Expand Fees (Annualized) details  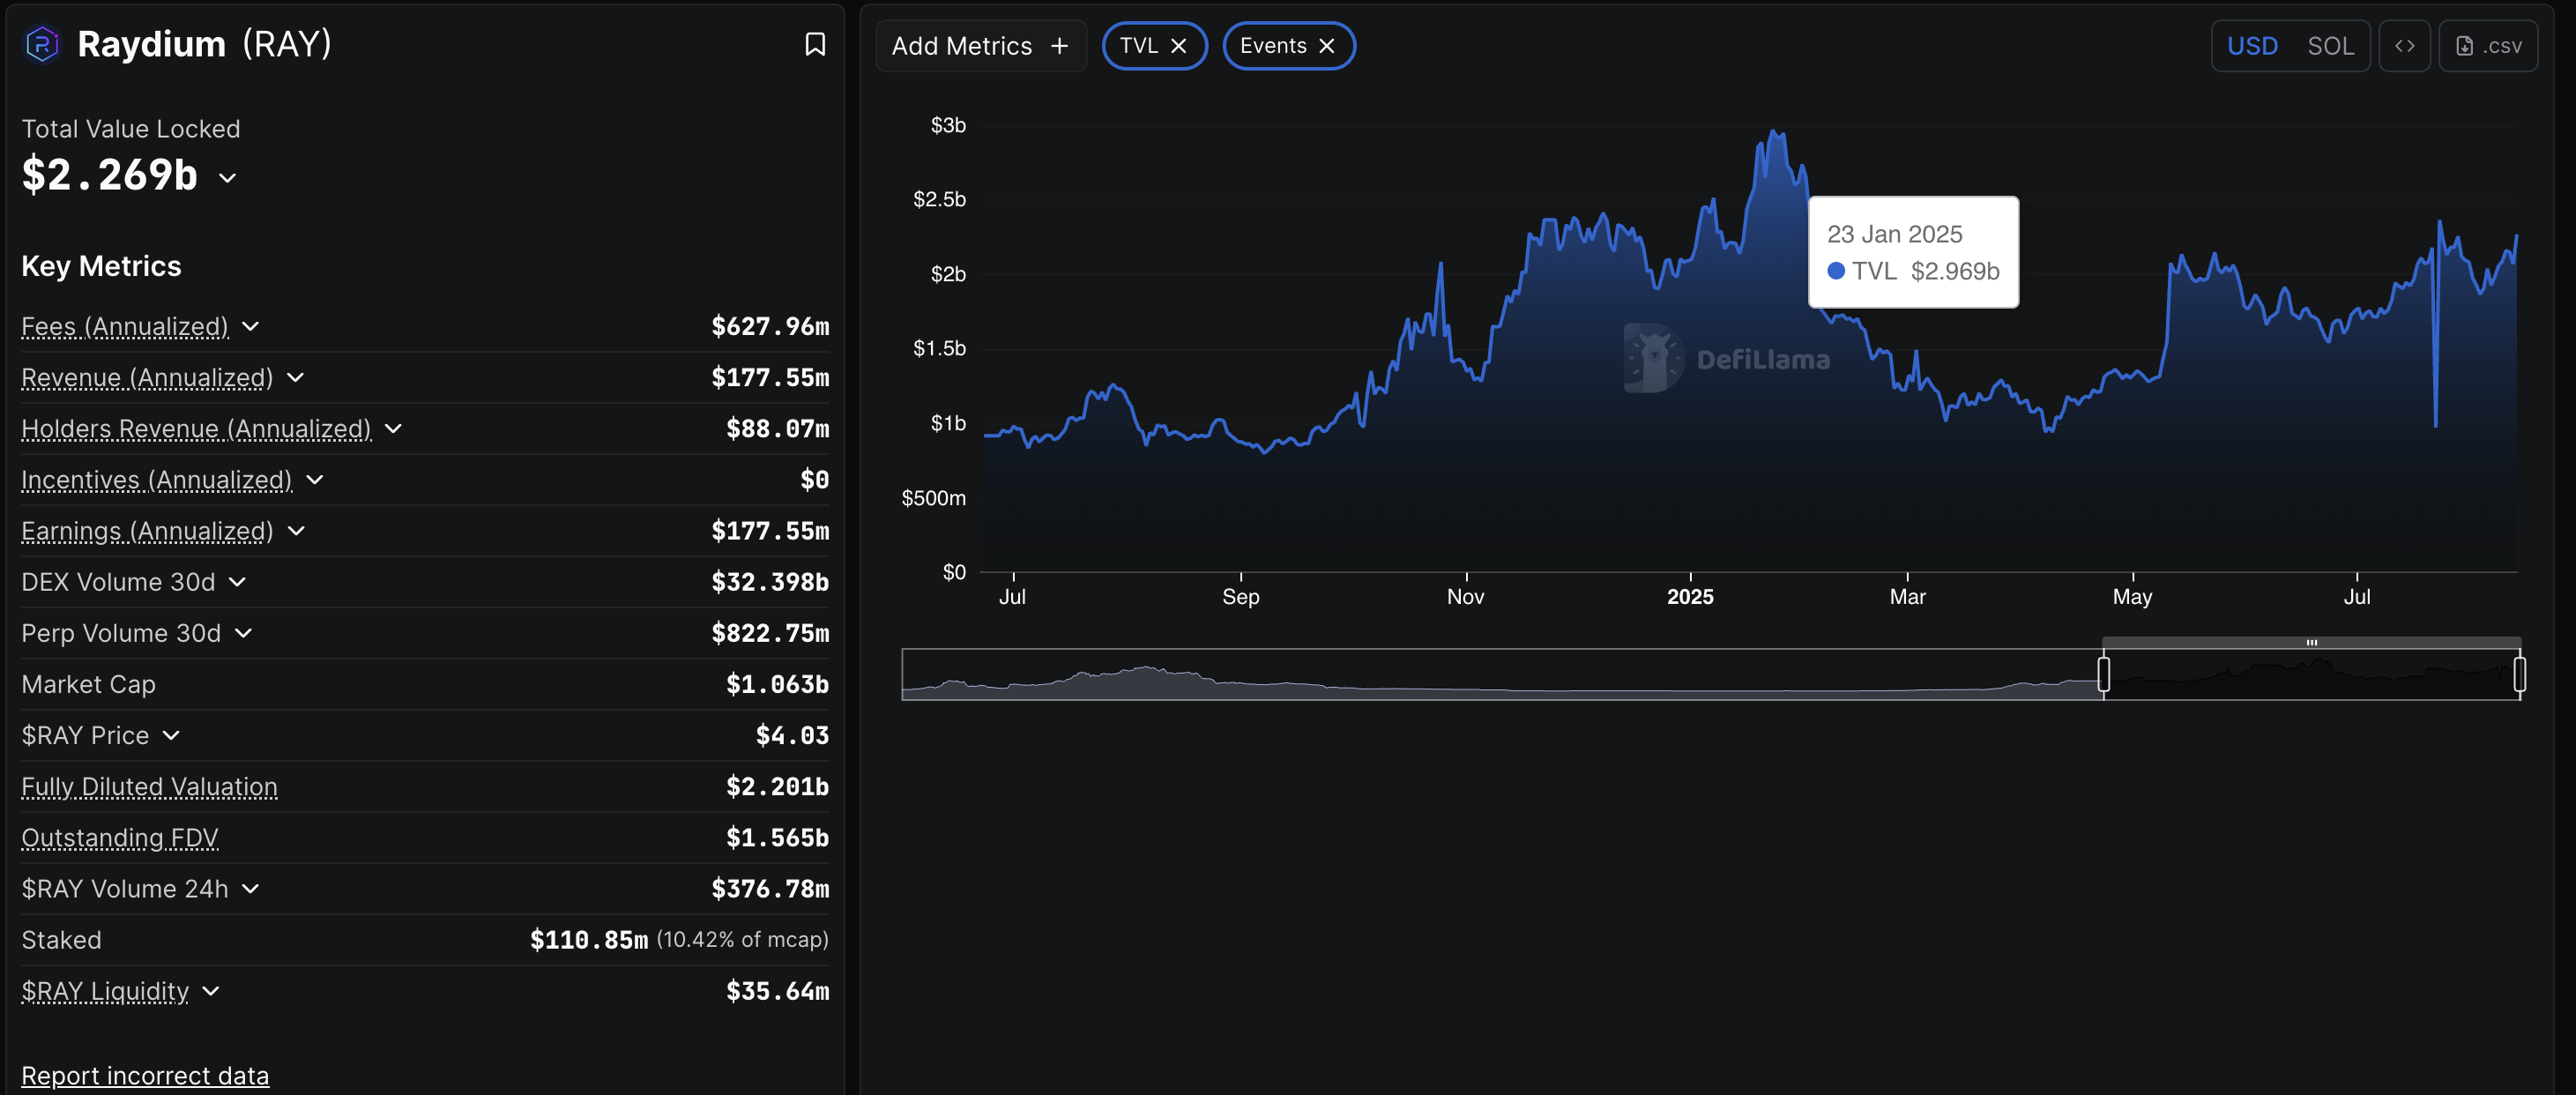pos(251,327)
